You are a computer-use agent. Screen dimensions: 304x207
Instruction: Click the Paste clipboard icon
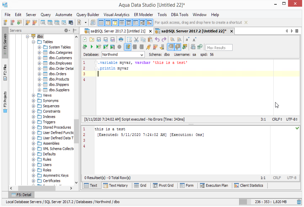pos(150,40)
